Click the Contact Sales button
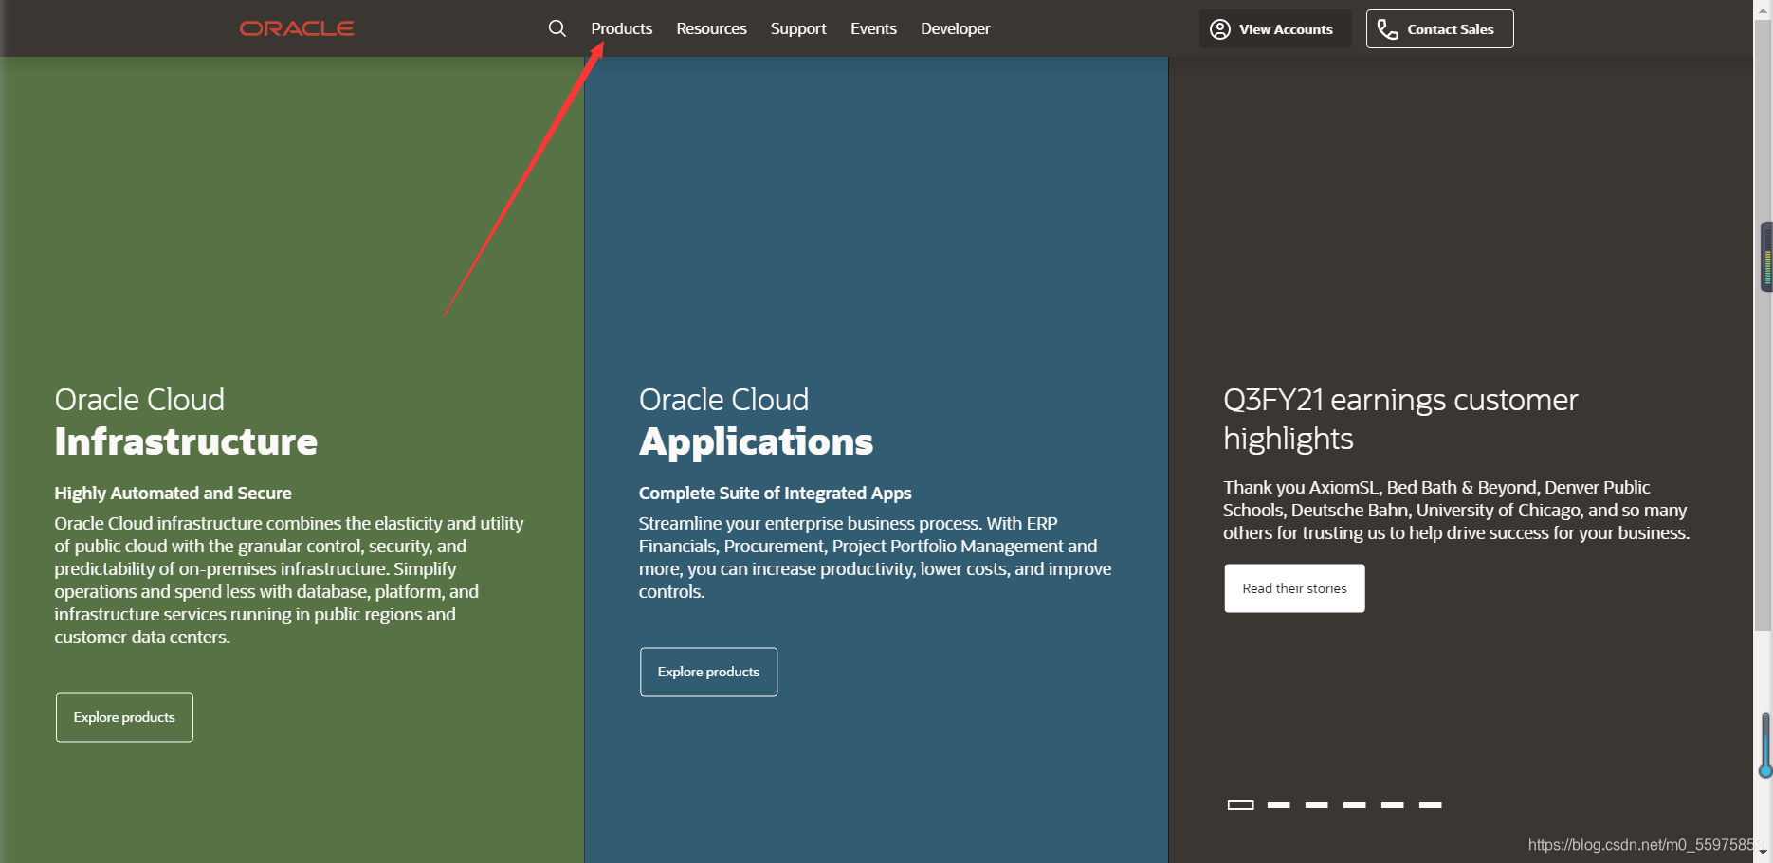Screen dimensions: 1773x863 (x=1439, y=29)
